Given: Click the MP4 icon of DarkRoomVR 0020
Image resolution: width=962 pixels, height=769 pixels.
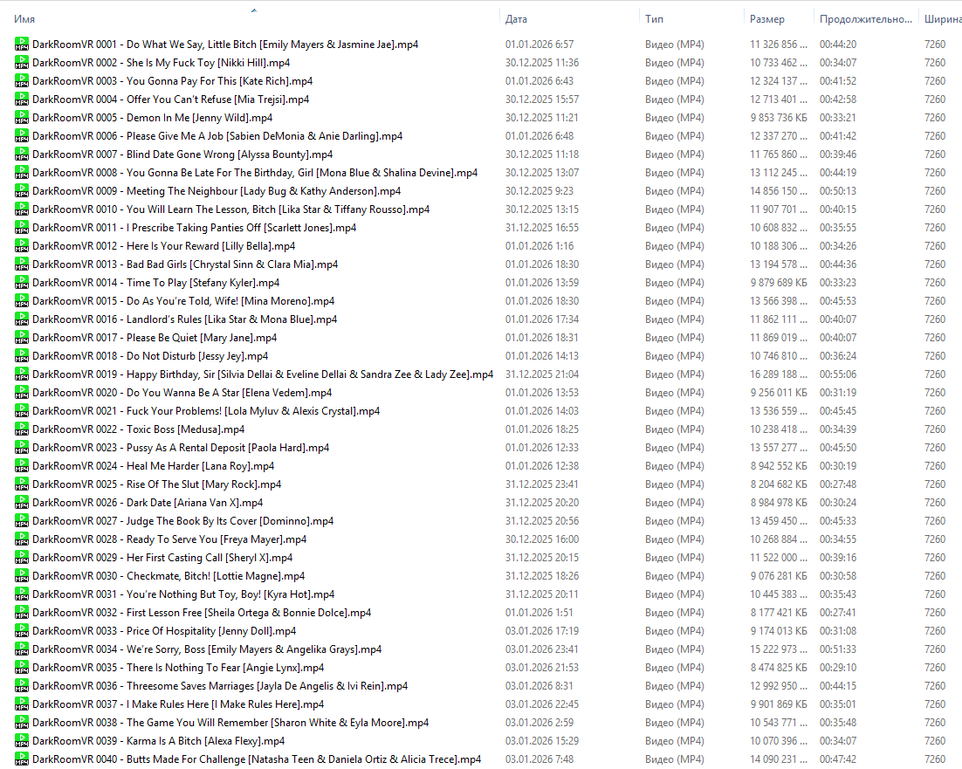Looking at the screenshot, I should (22, 393).
